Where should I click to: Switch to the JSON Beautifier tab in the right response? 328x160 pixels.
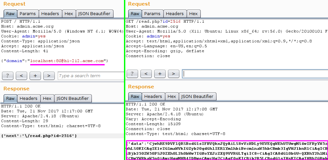coord(197,97)
